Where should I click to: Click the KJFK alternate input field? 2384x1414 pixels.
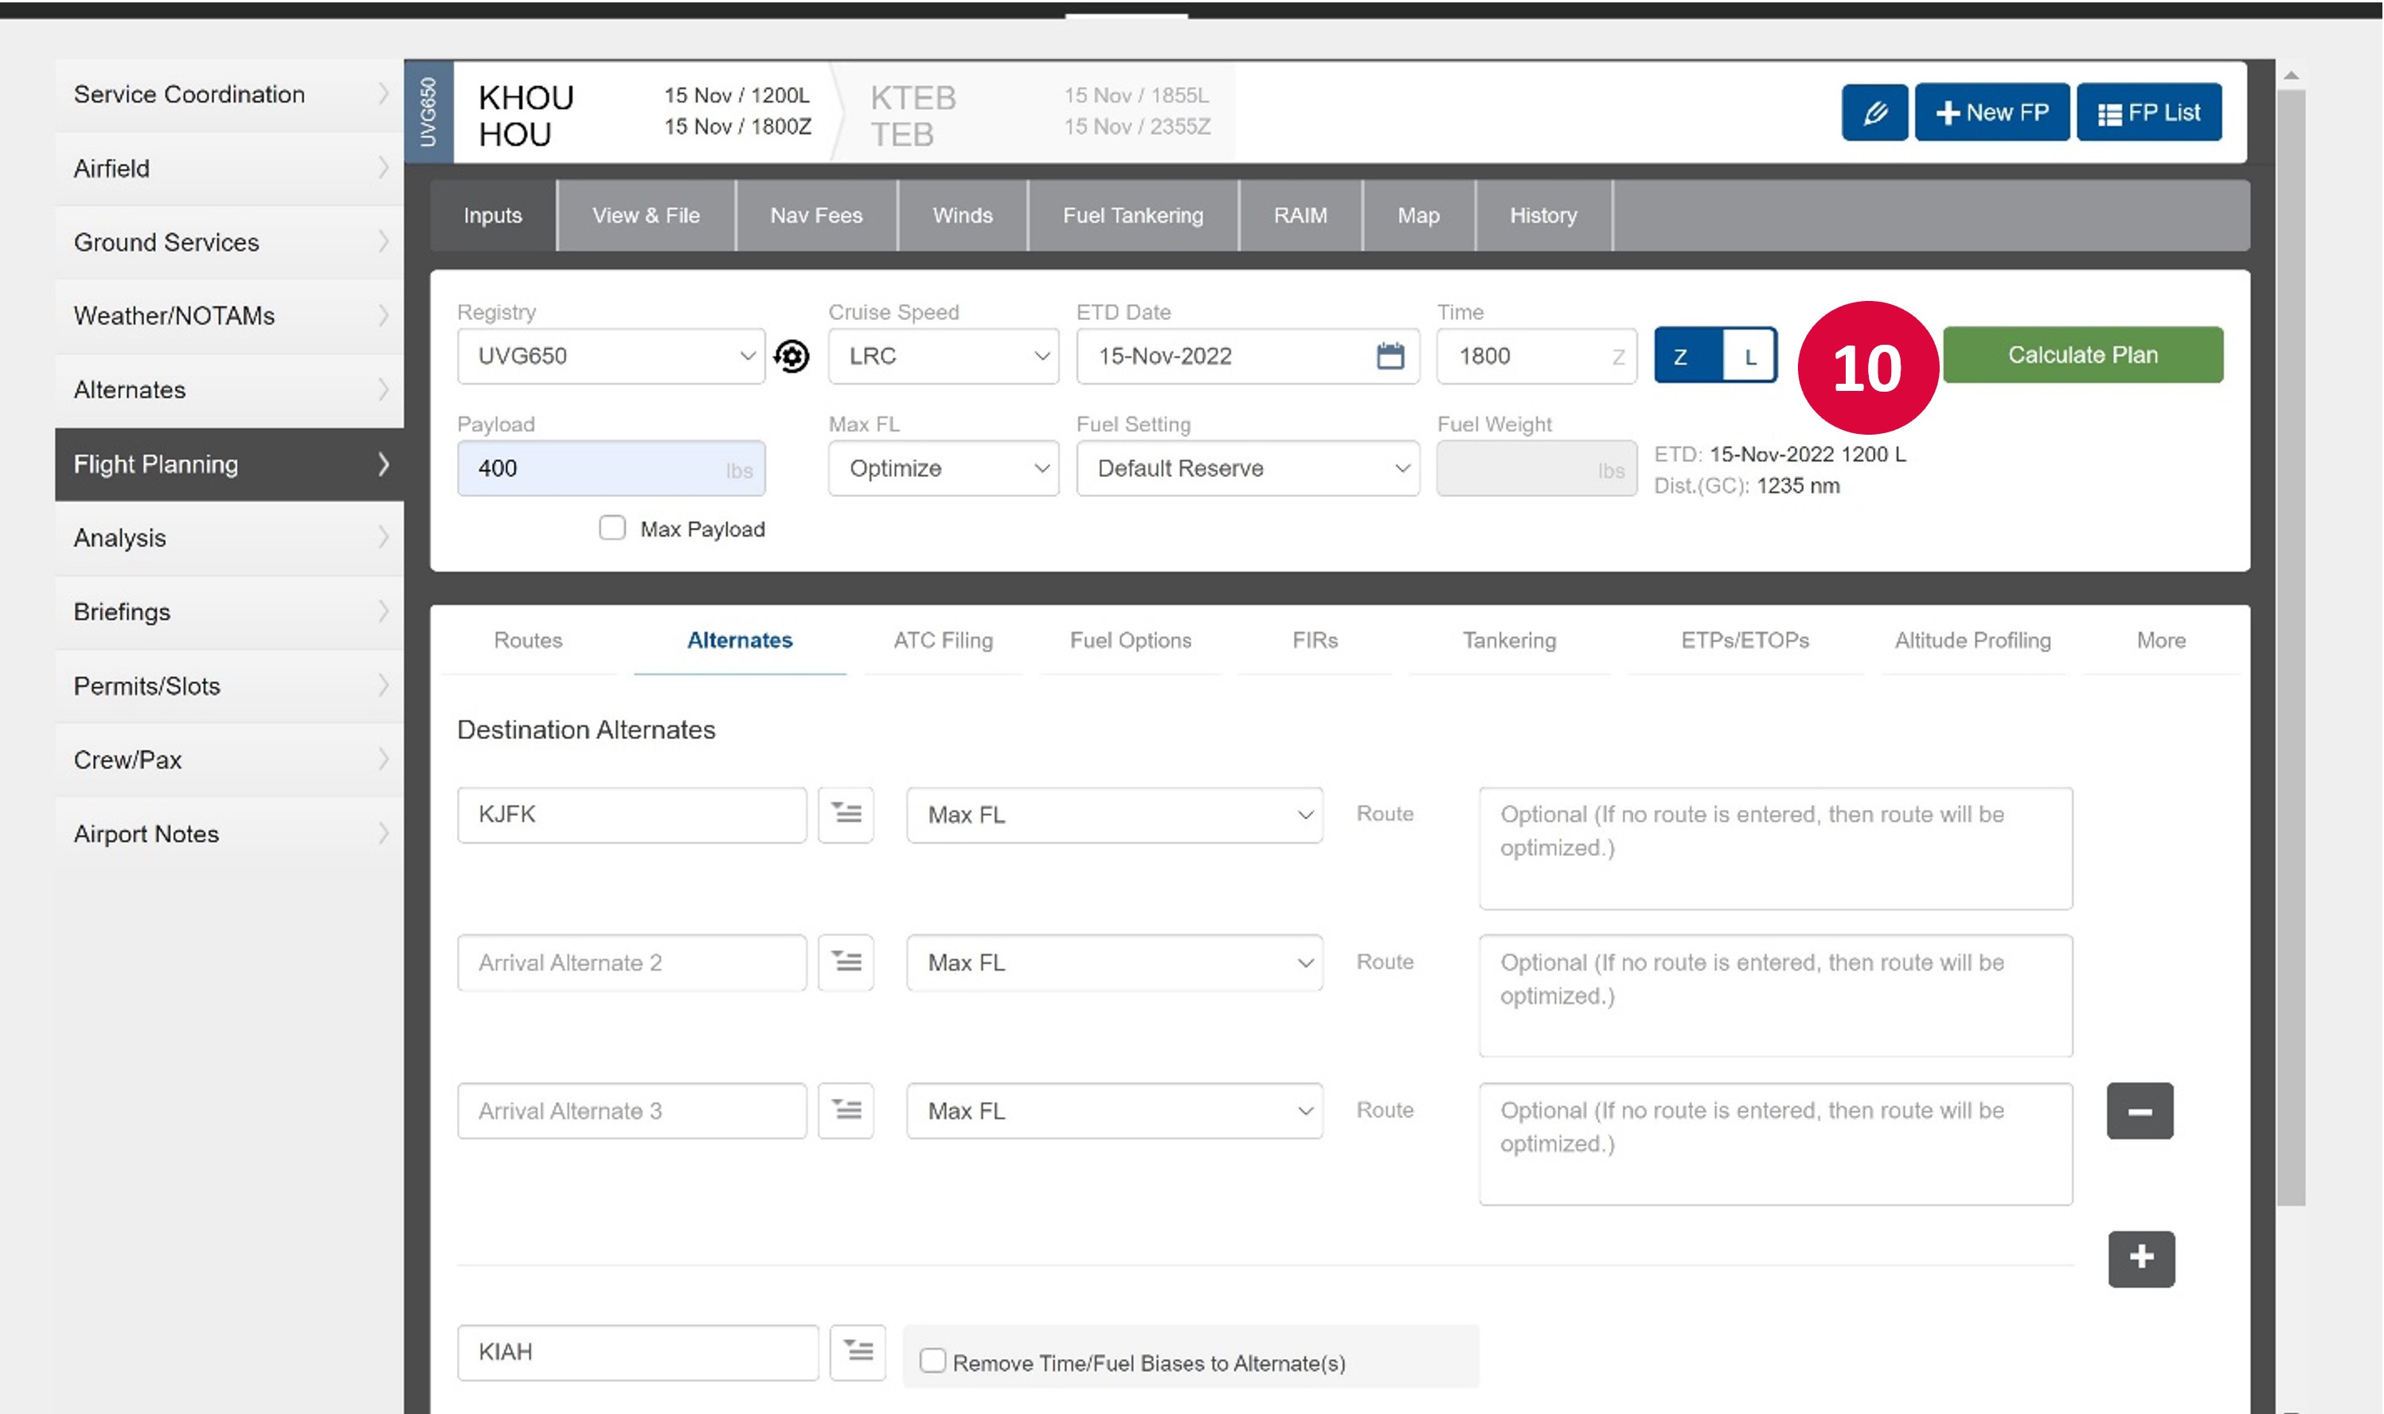tap(631, 814)
